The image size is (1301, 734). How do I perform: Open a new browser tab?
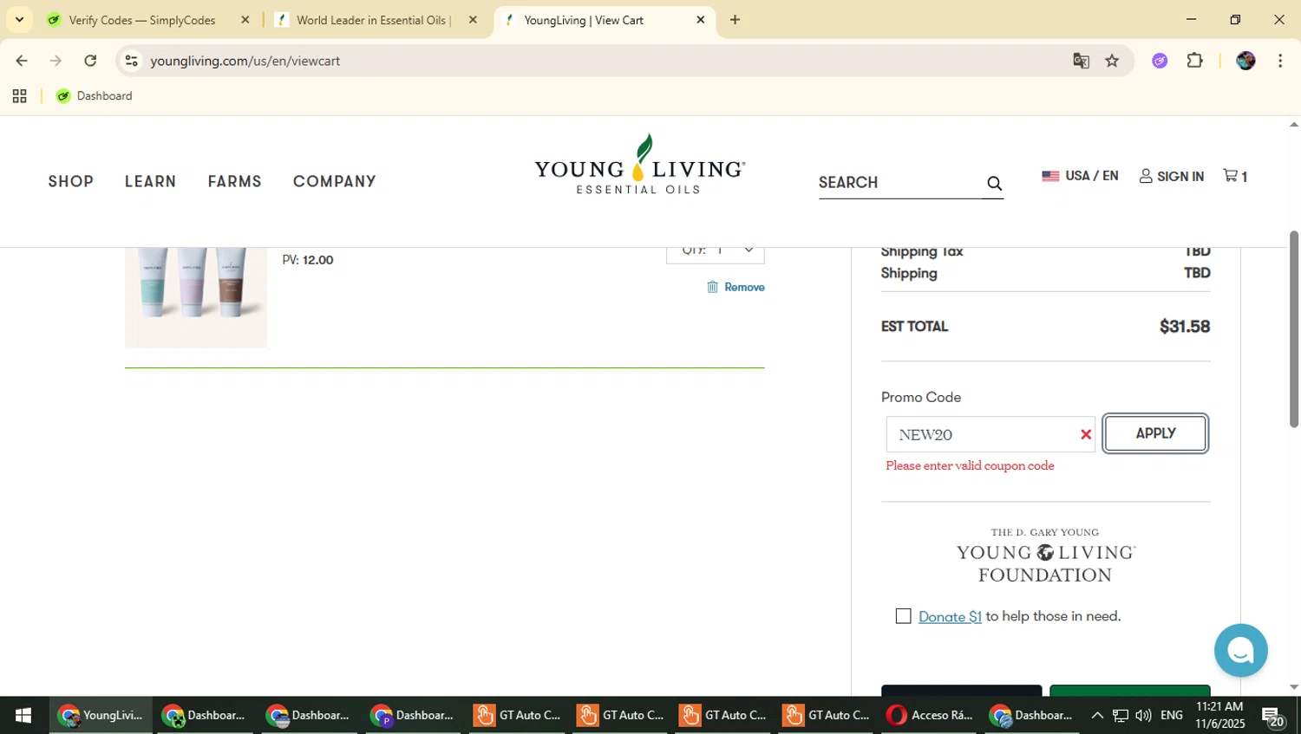[735, 19]
